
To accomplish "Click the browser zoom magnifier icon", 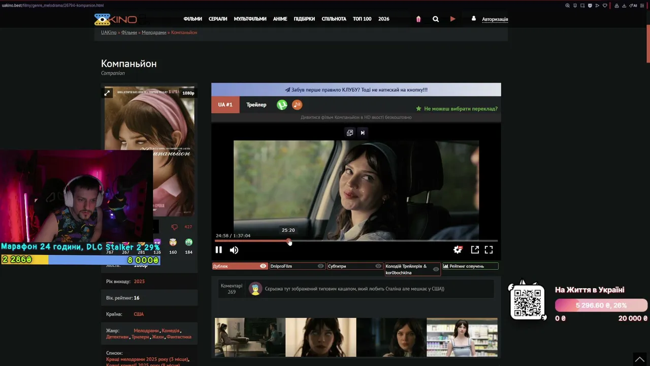I will [x=568, y=6].
